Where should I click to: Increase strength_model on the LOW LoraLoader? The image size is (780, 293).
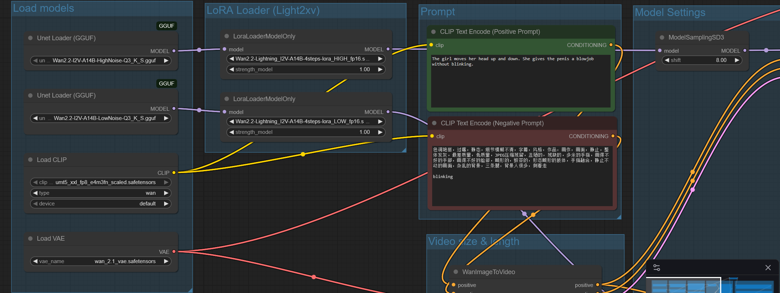pyautogui.click(x=380, y=132)
